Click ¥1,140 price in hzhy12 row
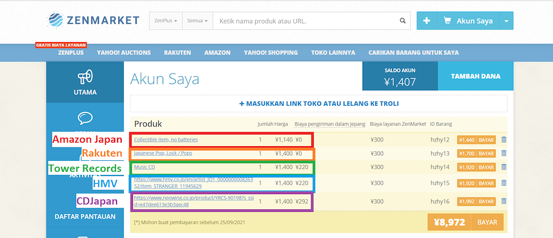This screenshot has height=238, width=553. point(284,140)
